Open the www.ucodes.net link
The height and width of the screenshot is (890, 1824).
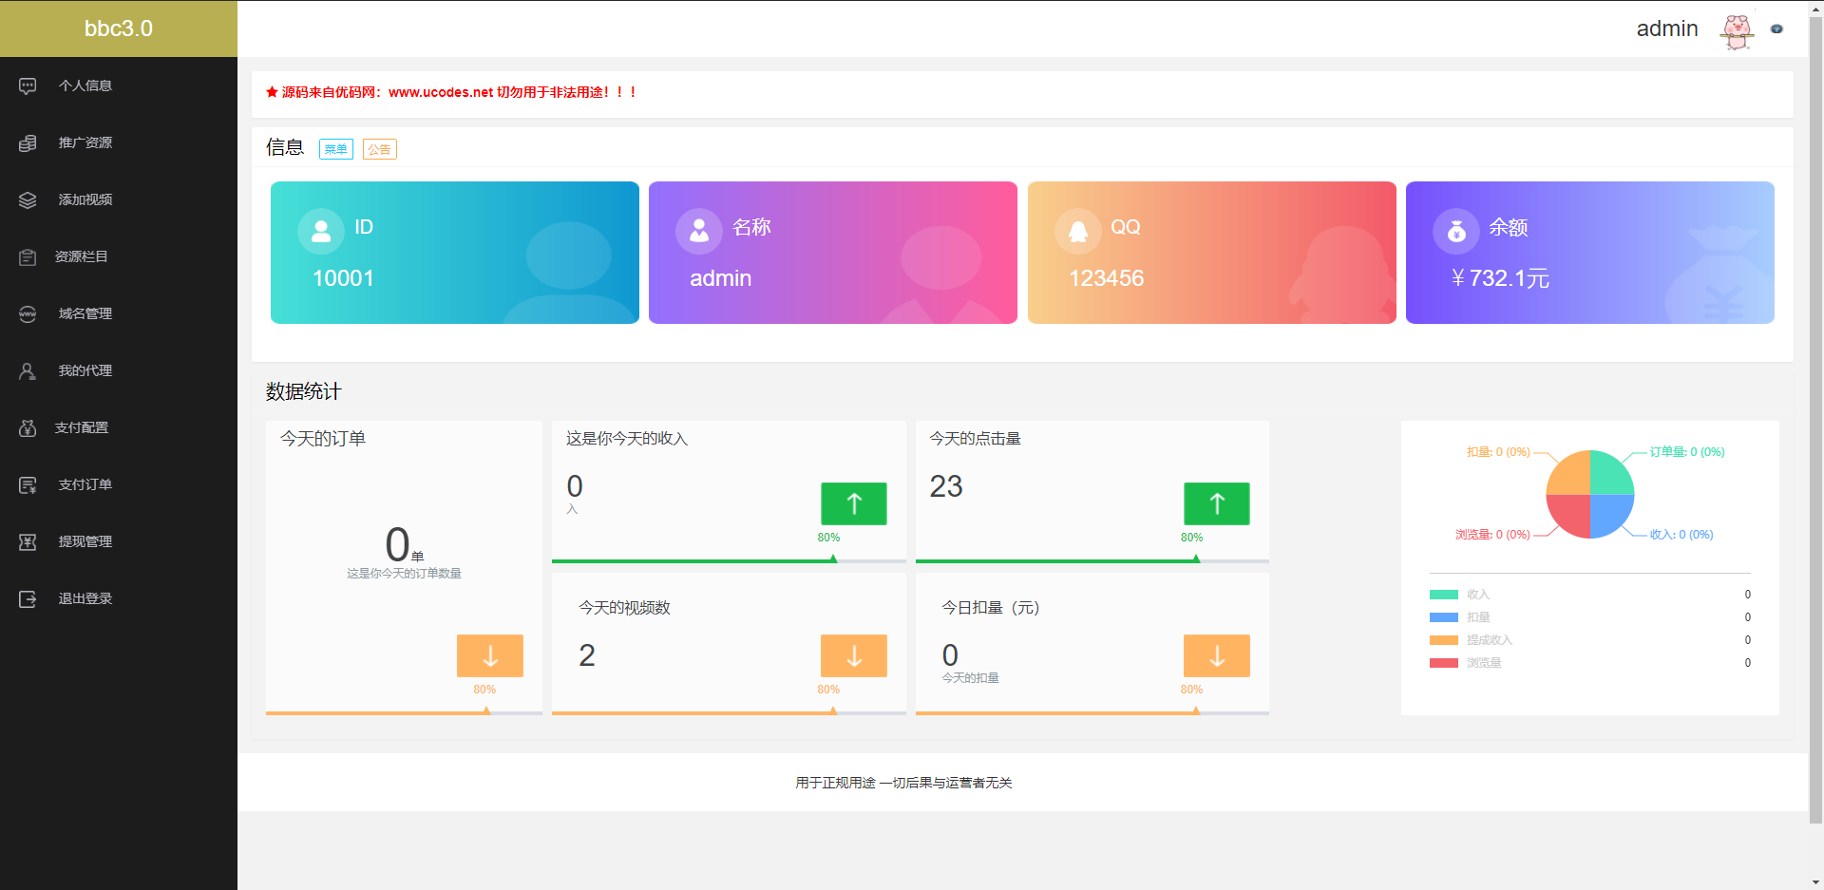pyautogui.click(x=441, y=92)
